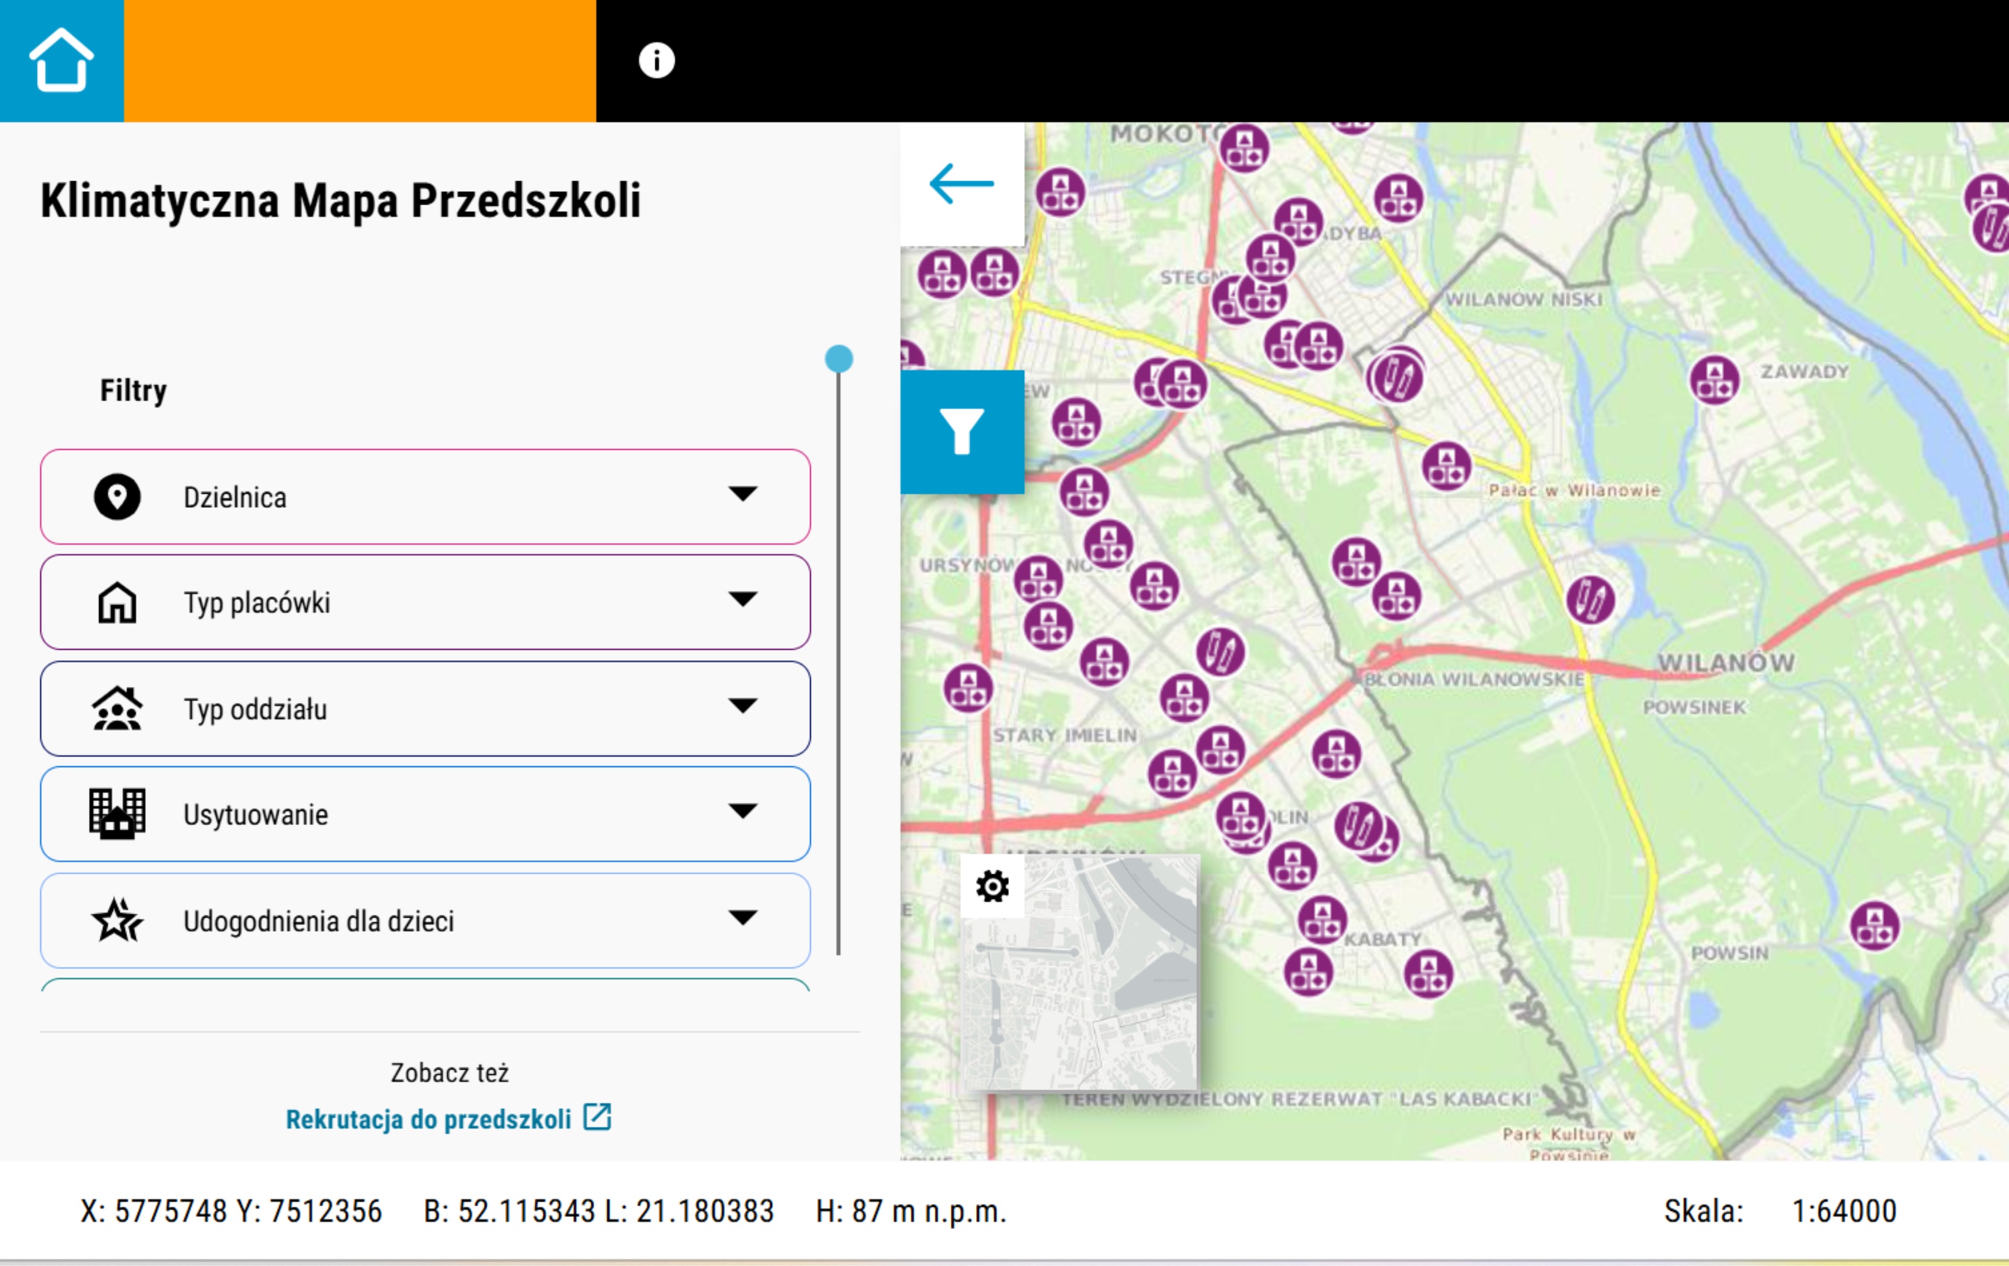The height and width of the screenshot is (1266, 2009).
Task: Expand the Usytuowanie dropdown
Action: [x=426, y=814]
